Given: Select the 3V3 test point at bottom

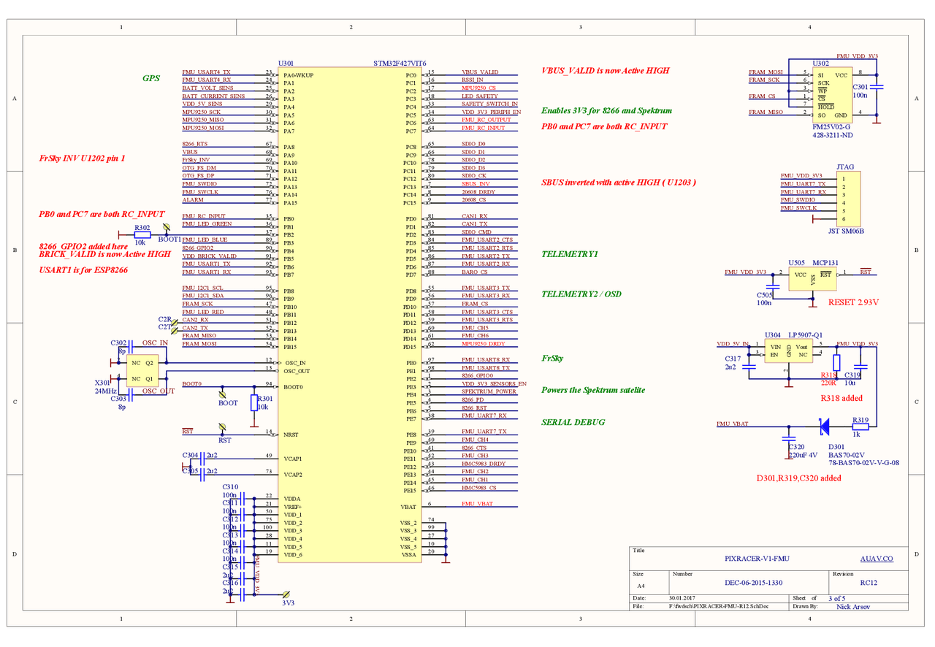Looking at the screenshot, I should pos(285,595).
